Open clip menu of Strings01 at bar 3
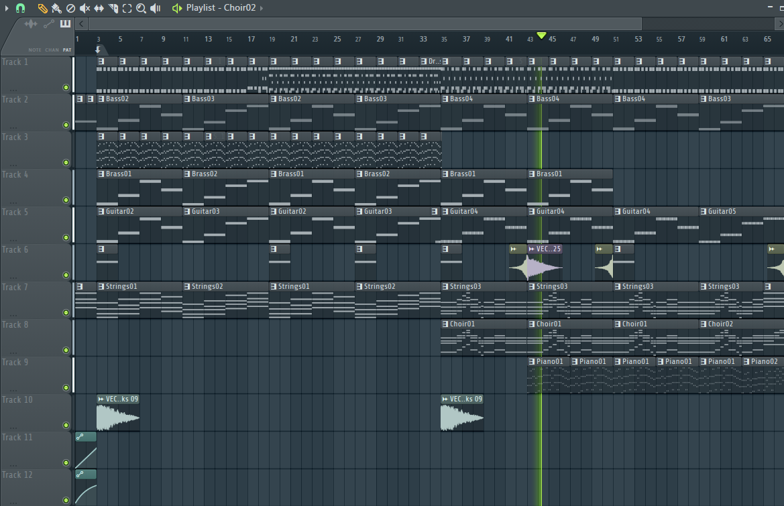The image size is (784, 506). pos(101,287)
